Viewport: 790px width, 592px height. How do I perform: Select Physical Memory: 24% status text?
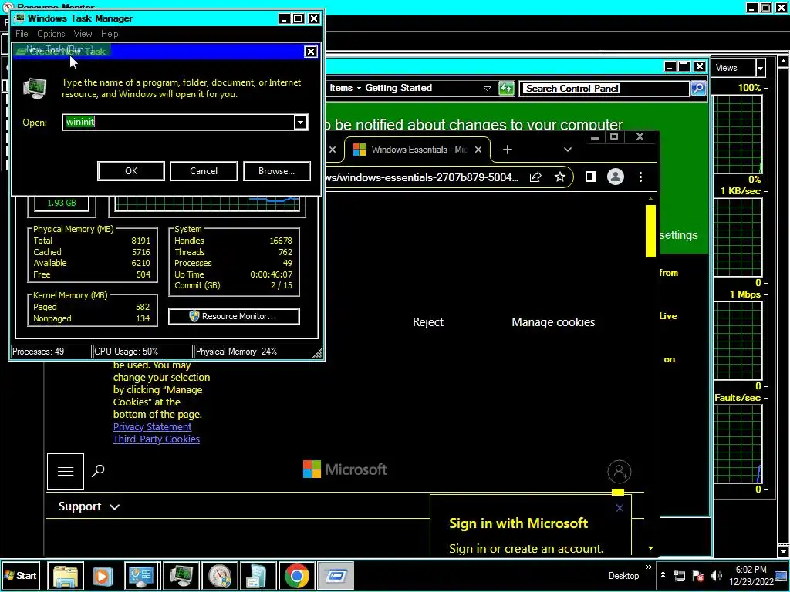(x=236, y=351)
